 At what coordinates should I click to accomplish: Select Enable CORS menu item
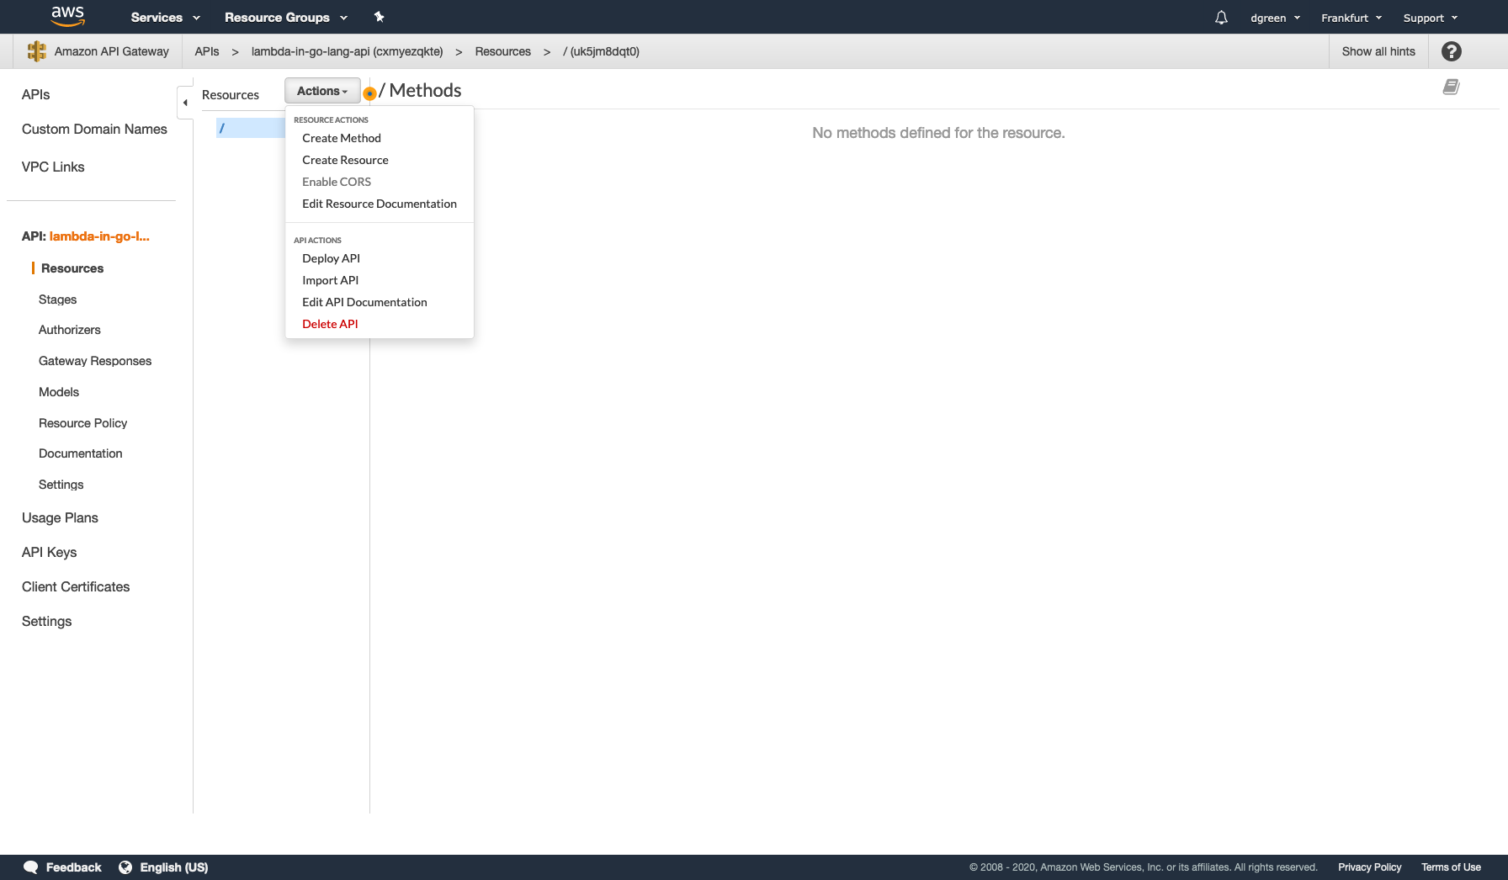click(x=337, y=182)
